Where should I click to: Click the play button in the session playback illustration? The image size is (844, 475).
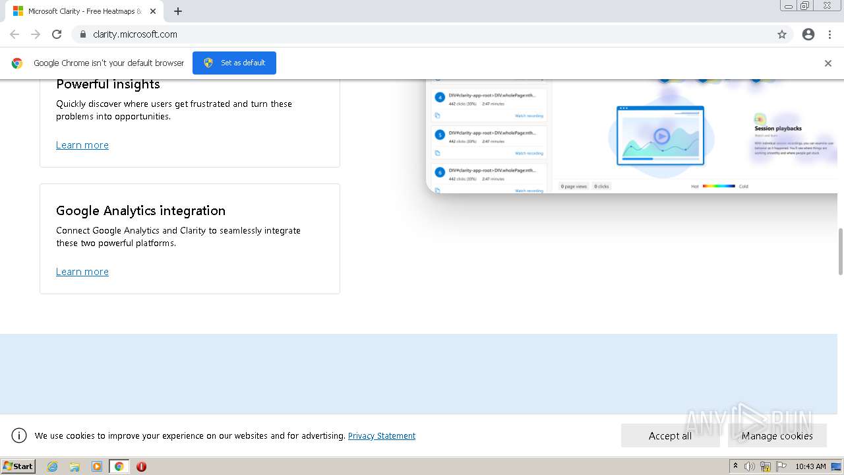tap(661, 137)
